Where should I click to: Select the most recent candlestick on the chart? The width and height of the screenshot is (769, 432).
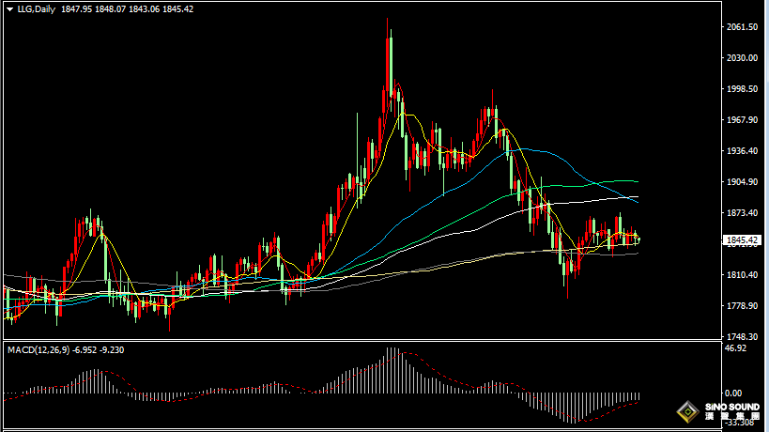(638, 240)
